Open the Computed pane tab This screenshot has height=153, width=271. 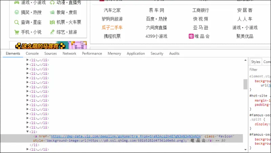click(267, 62)
